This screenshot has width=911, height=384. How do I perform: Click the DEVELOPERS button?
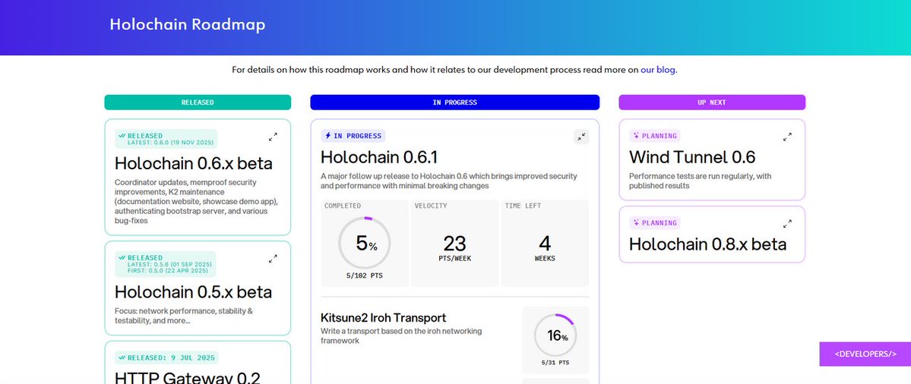click(x=865, y=354)
